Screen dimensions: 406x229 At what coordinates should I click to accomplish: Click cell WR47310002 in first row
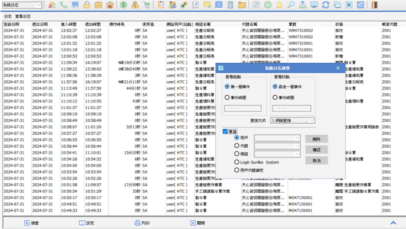point(300,30)
